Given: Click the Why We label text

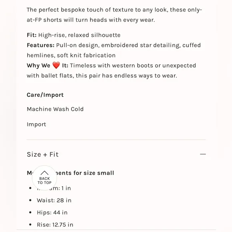Looking at the screenshot, I should pos(38,65).
